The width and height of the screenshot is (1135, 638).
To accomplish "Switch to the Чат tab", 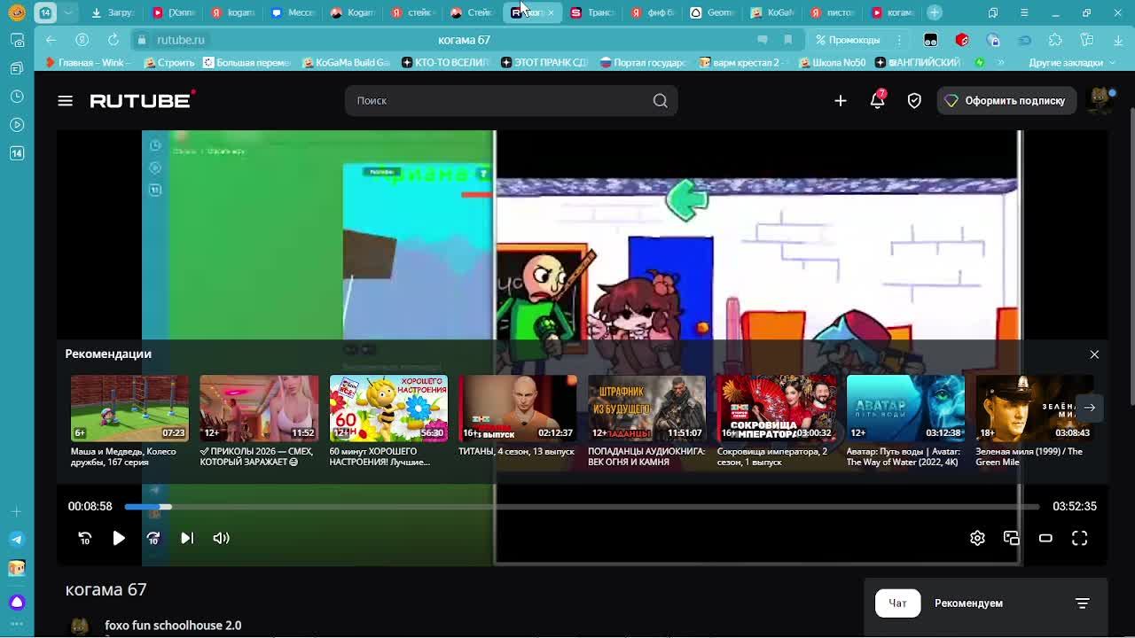I will click(897, 603).
